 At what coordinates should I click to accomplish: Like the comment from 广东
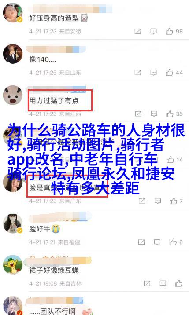click(173, 201)
